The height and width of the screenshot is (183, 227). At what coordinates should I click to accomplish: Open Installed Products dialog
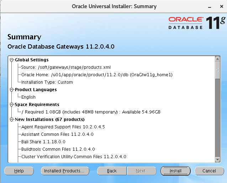pos(65,171)
